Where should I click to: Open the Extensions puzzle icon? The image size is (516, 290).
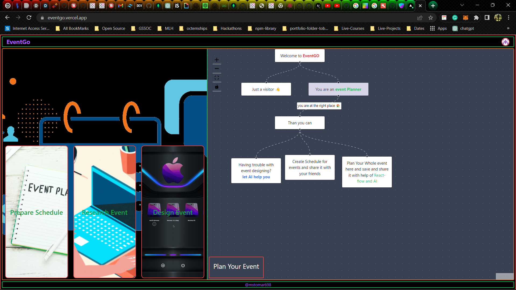coord(476,18)
